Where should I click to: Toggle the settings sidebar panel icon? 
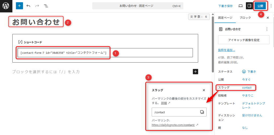(x=249, y=6)
